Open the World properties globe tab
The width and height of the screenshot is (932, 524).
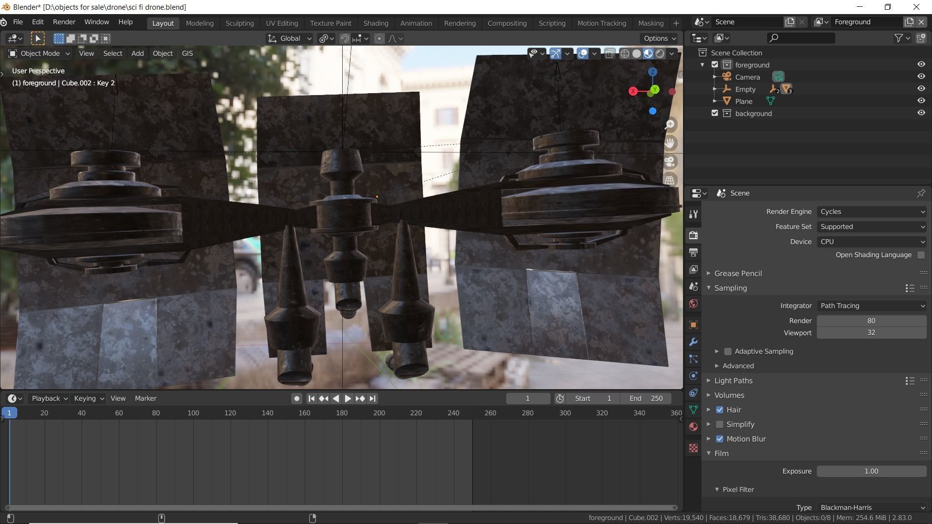point(693,304)
